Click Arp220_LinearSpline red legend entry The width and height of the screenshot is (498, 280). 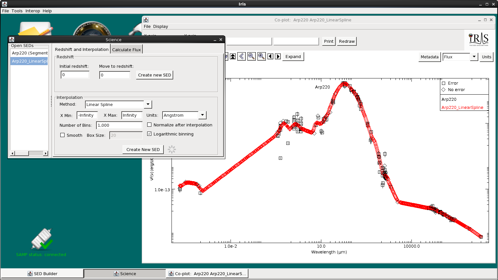[462, 107]
